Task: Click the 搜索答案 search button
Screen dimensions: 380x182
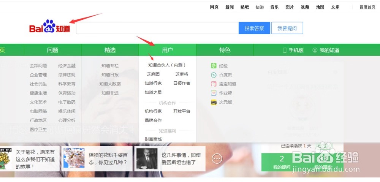Action: (x=254, y=28)
